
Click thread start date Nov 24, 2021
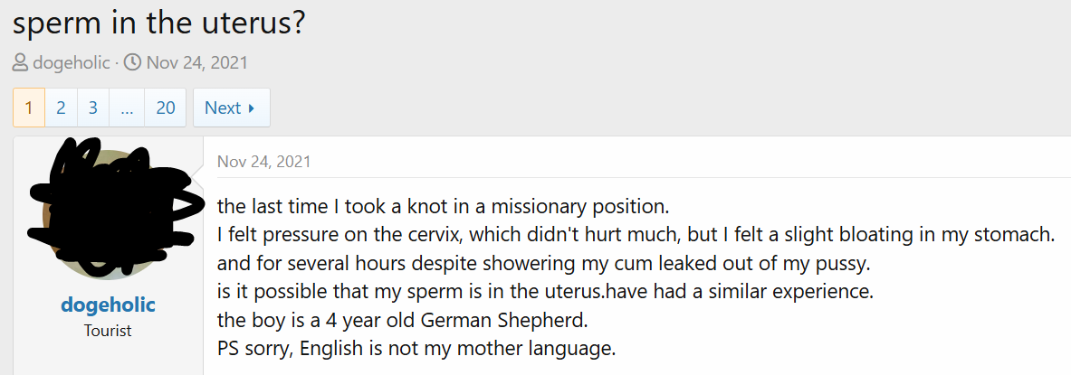tap(196, 63)
